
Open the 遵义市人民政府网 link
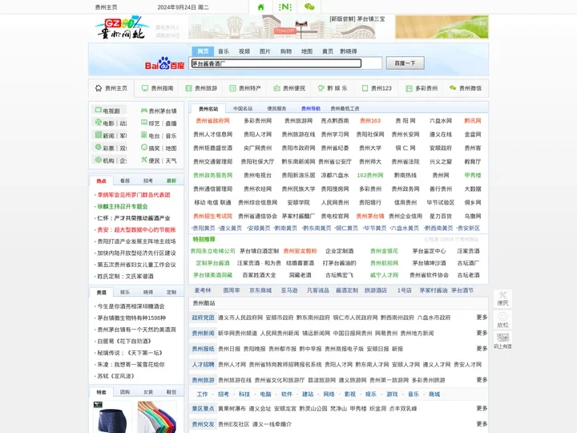[x=240, y=318]
